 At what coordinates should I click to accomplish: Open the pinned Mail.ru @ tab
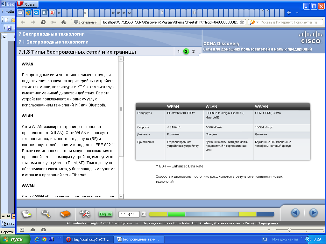tap(28, 13)
